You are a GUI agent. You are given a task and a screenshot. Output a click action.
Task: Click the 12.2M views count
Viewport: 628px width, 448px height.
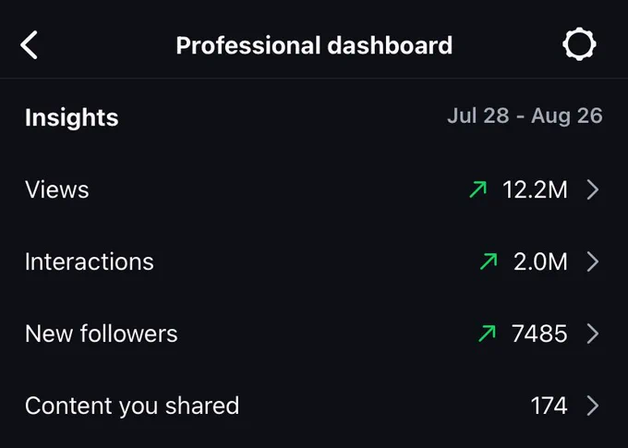click(x=535, y=189)
